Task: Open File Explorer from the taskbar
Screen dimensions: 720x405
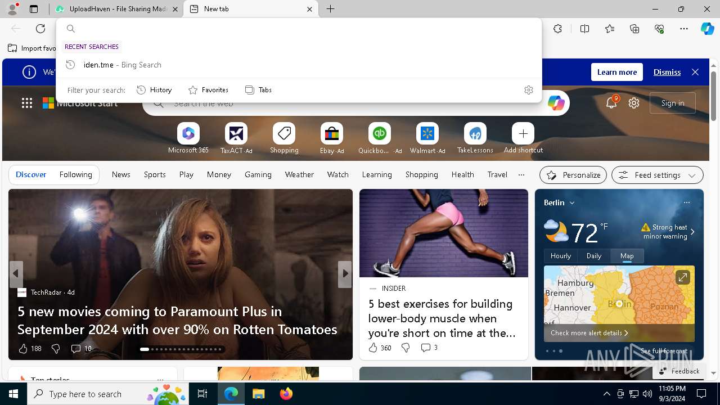Action: click(x=259, y=394)
